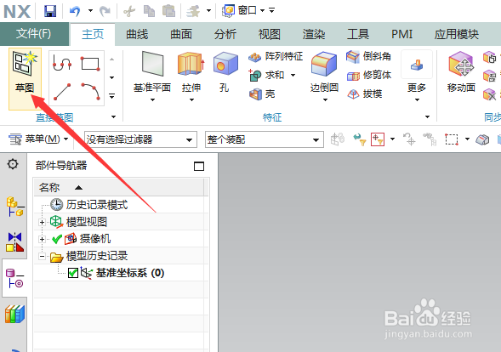This screenshot has height=352, width=501.
Task: Start a new 草图 sketch
Action: [x=25, y=78]
